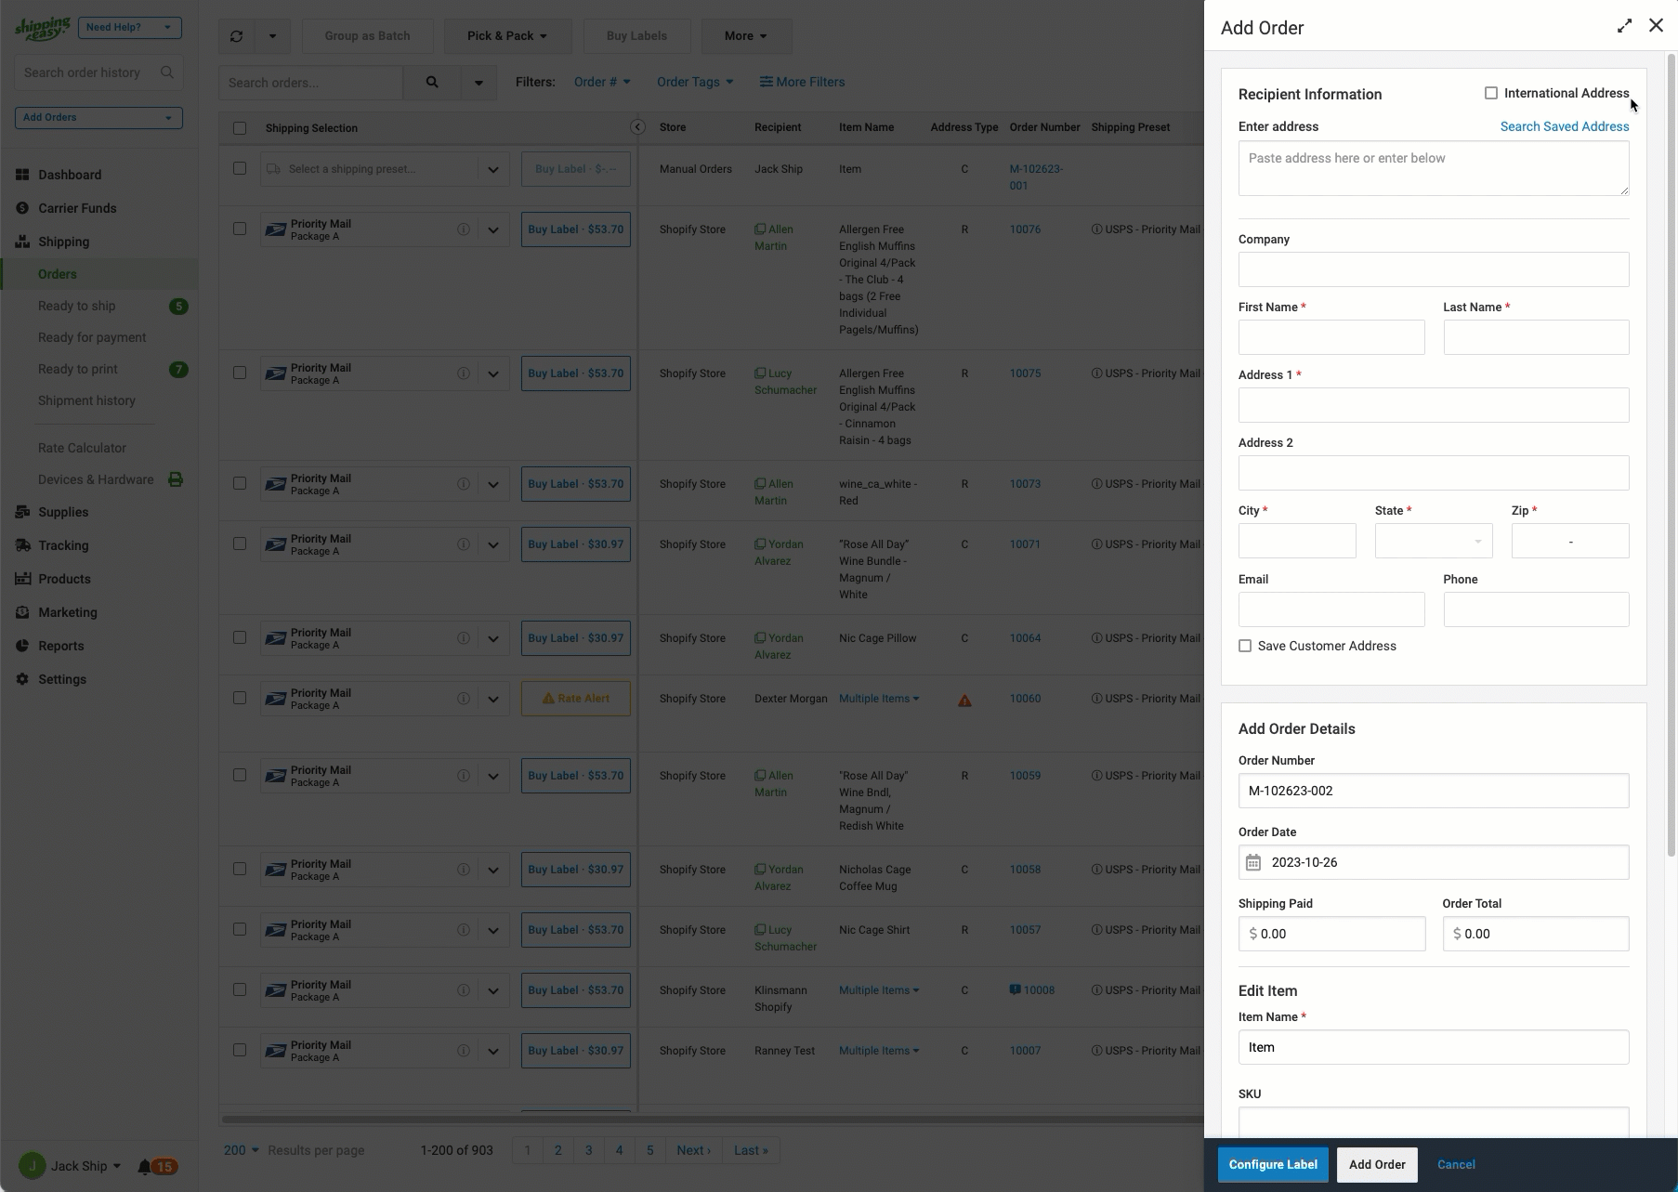The height and width of the screenshot is (1192, 1678).
Task: Click the Jack Ship user avatar
Action: [33, 1166]
